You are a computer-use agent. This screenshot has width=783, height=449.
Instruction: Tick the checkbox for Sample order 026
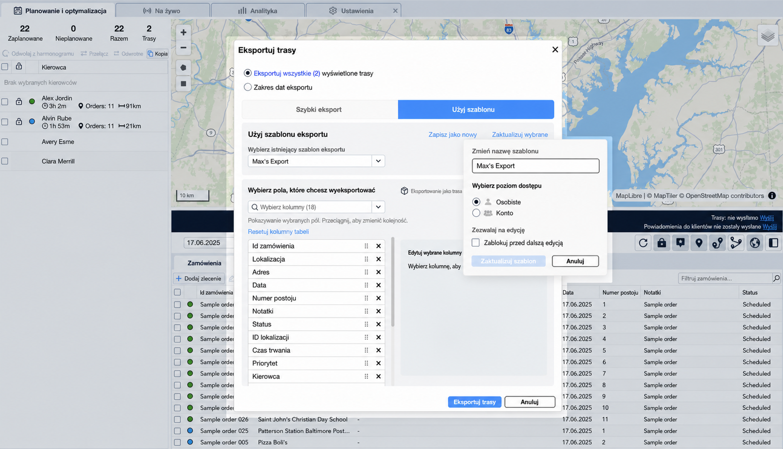tap(177, 419)
